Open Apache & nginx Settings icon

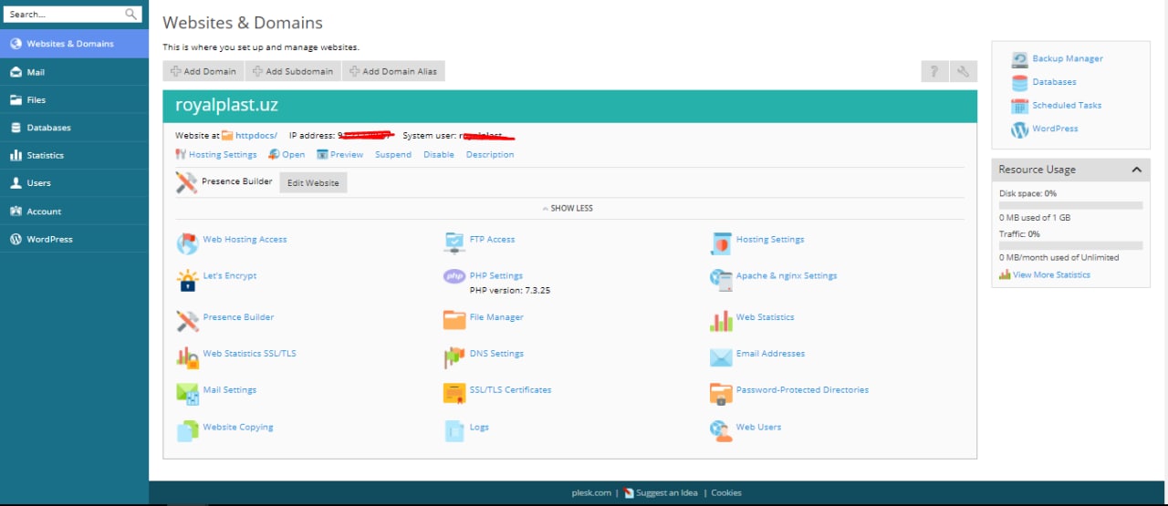[x=721, y=280]
